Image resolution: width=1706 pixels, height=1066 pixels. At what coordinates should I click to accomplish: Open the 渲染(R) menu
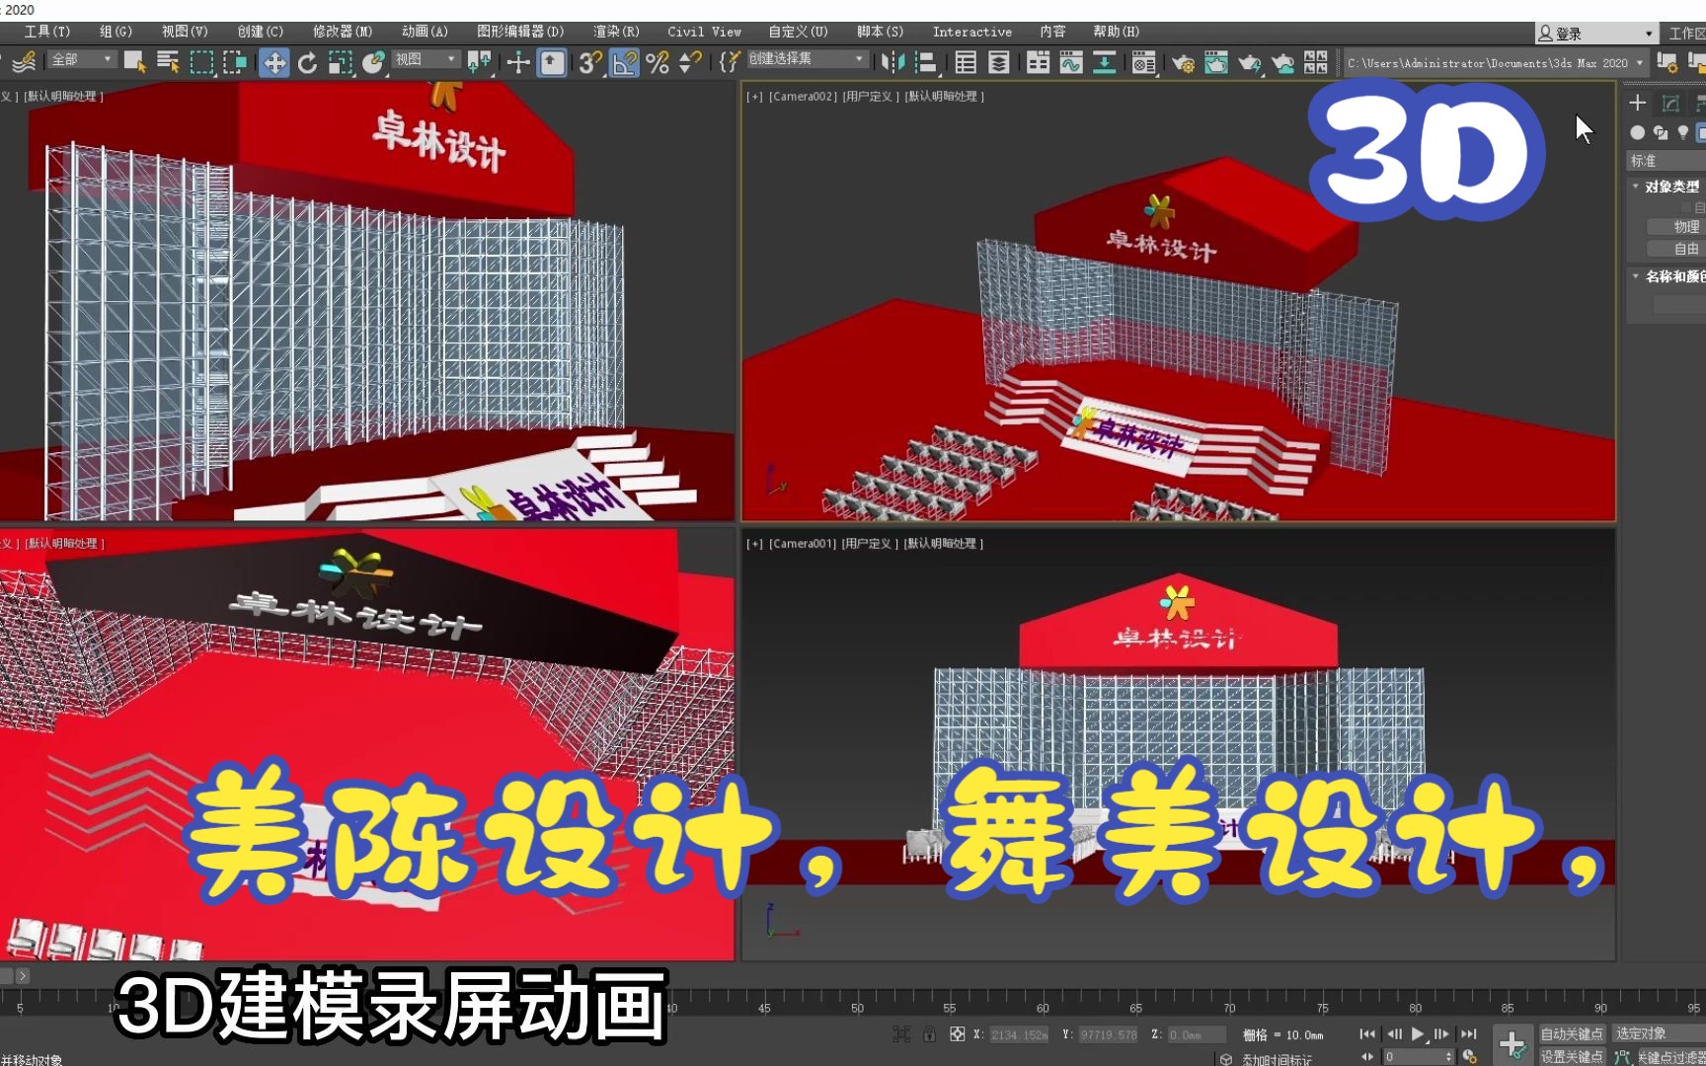[x=616, y=32]
